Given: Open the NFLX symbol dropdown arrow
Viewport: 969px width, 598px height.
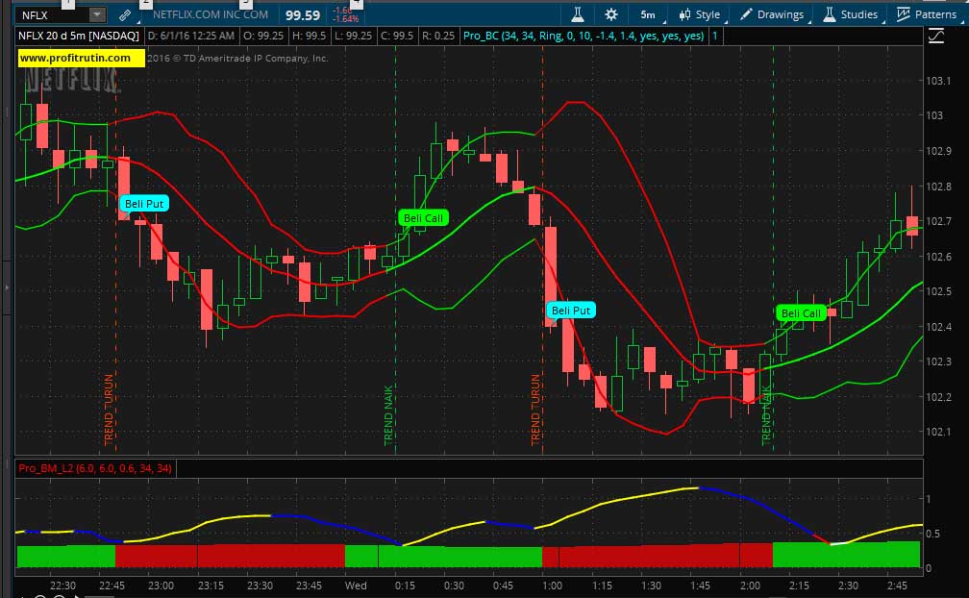Looking at the screenshot, I should click(x=97, y=14).
